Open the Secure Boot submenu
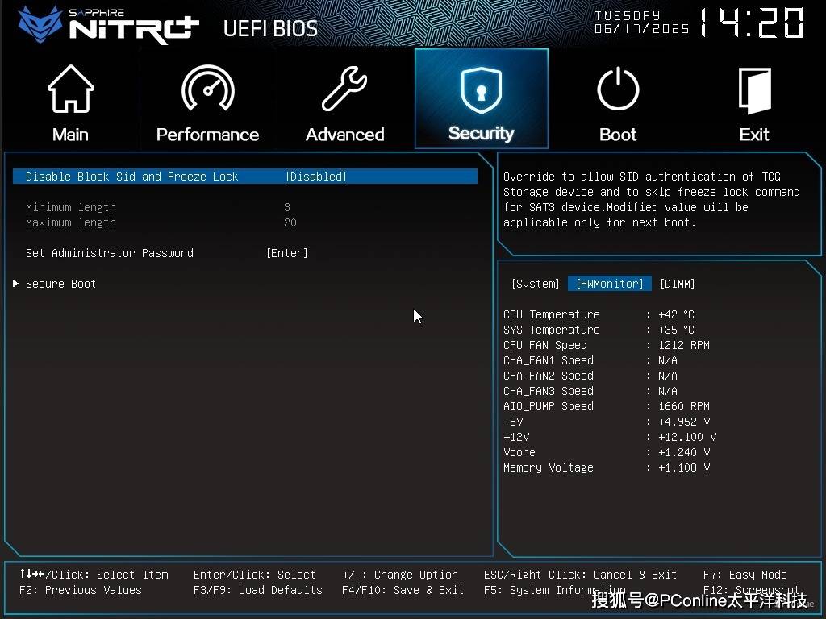 tap(60, 284)
